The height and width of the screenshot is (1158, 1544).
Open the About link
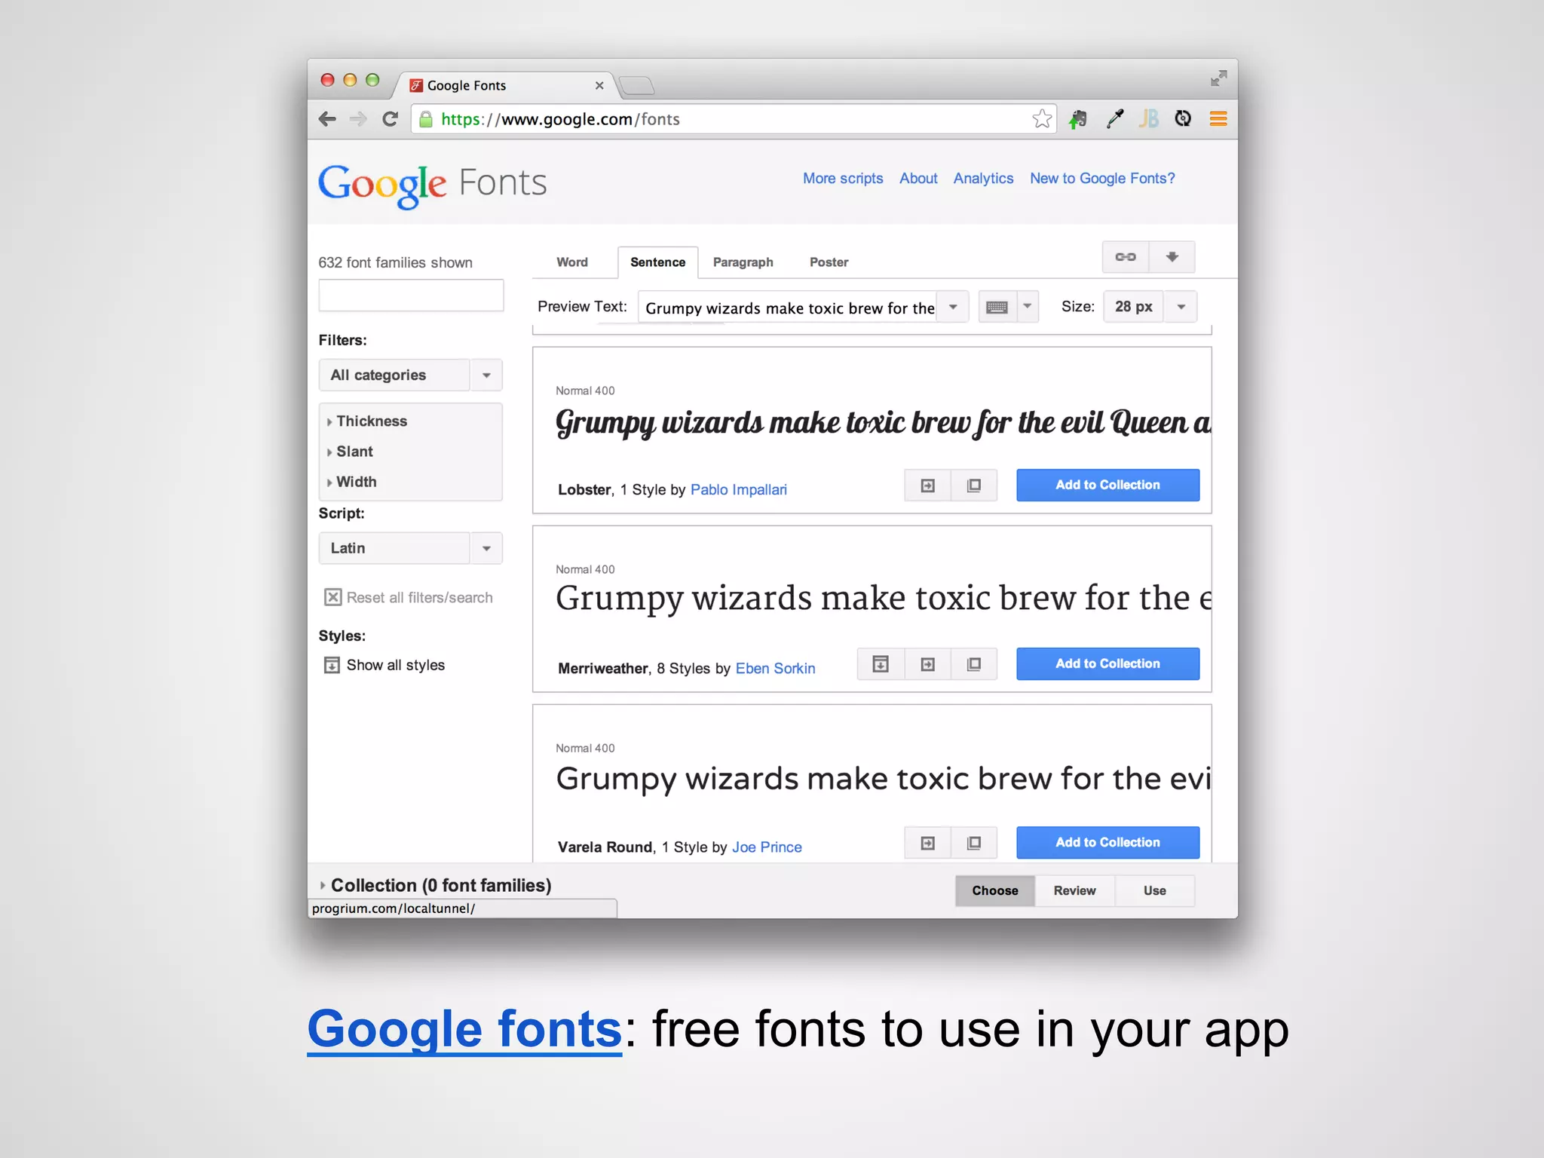click(x=918, y=179)
